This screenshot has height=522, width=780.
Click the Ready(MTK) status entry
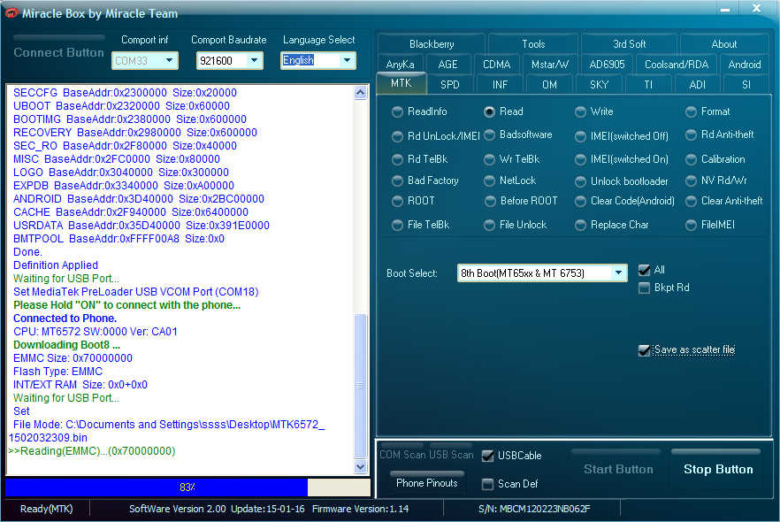(x=46, y=509)
